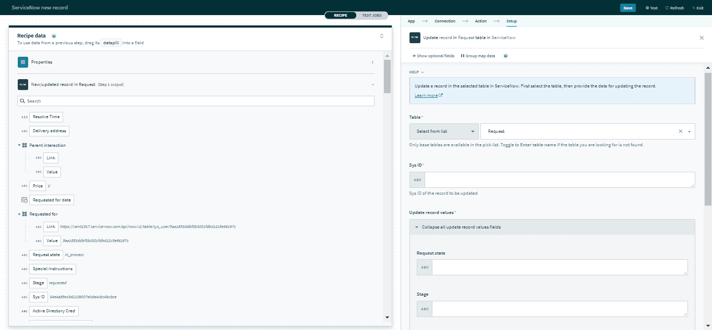Switch to the TEST JOBS view

tap(372, 16)
